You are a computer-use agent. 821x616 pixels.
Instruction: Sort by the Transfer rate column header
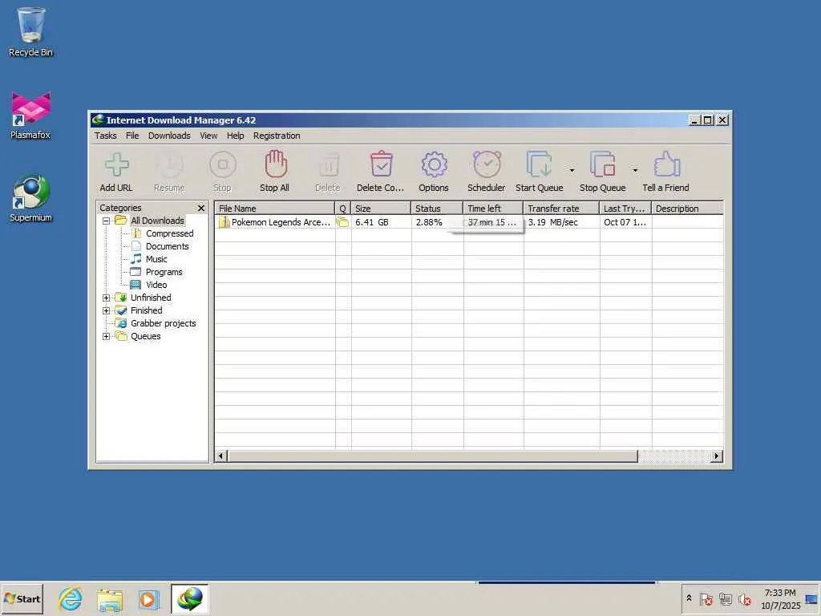[x=561, y=209]
